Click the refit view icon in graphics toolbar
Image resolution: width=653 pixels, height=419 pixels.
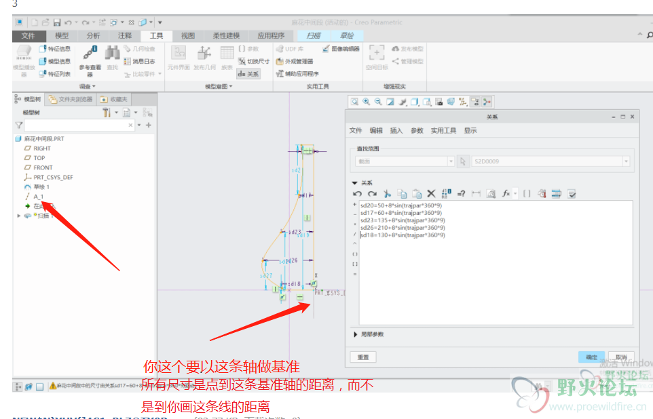tap(354, 102)
